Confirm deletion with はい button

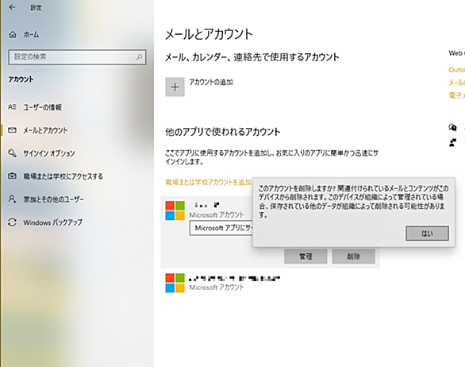[427, 234]
